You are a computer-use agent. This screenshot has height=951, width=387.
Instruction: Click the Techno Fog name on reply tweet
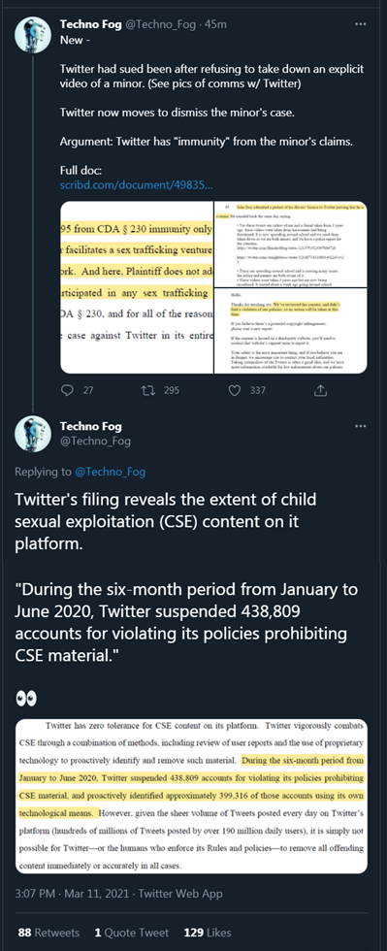click(90, 427)
